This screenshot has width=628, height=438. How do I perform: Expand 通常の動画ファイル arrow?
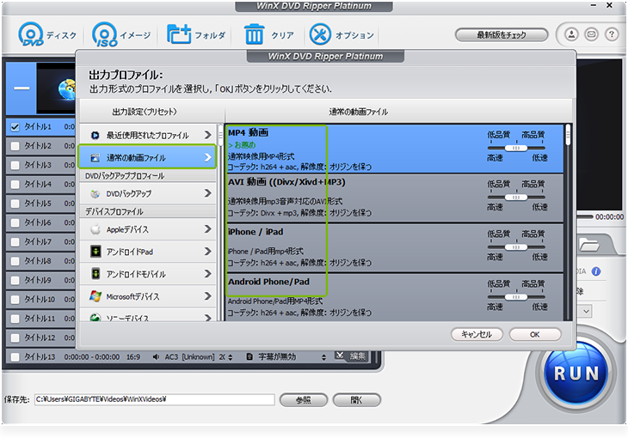(x=207, y=158)
